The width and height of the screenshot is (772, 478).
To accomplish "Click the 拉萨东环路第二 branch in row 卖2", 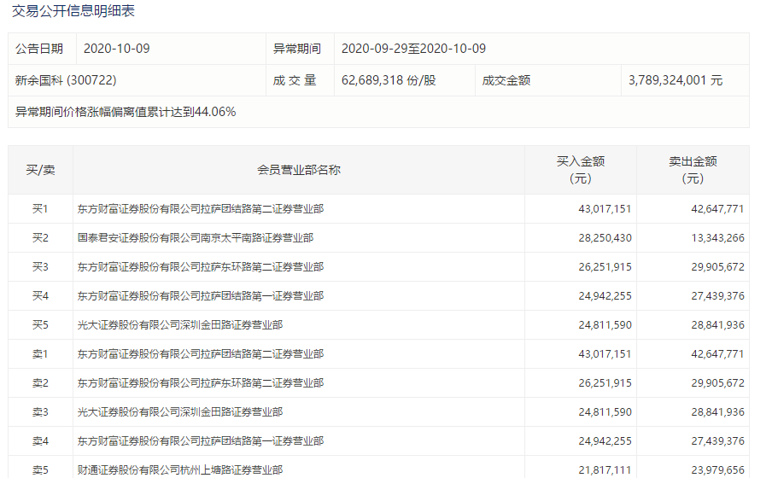I will coord(201,383).
